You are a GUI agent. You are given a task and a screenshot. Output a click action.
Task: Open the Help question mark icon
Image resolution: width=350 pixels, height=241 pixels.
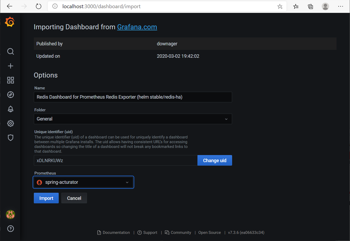point(10,229)
